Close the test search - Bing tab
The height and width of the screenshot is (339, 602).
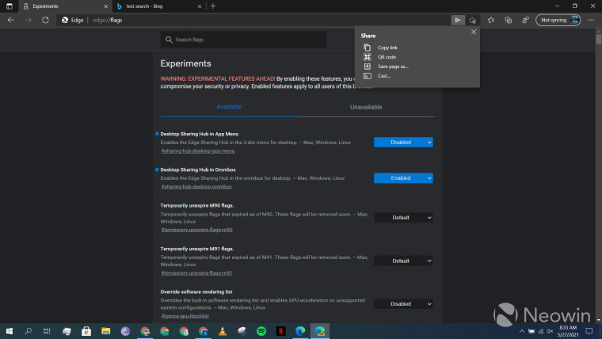click(200, 6)
